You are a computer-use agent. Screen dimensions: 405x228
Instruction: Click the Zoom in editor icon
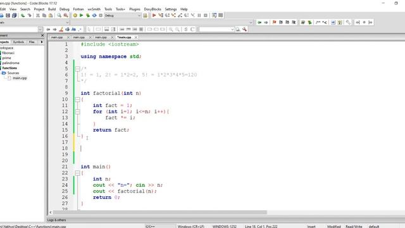click(171, 30)
